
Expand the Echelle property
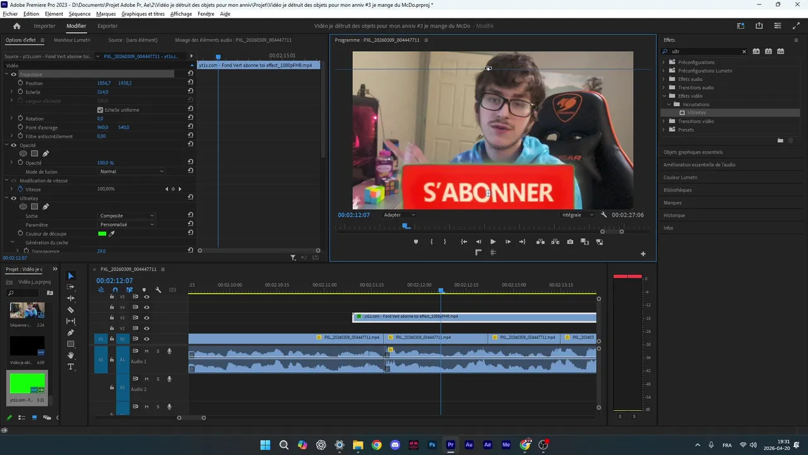11,92
